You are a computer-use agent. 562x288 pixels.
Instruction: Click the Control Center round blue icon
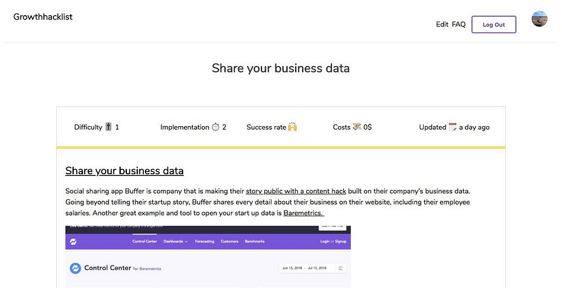[75, 268]
